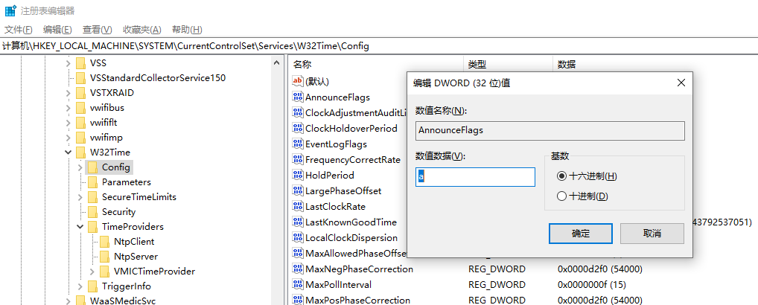
Task: Select the 十进制 decimal radio button
Action: [x=561, y=196]
